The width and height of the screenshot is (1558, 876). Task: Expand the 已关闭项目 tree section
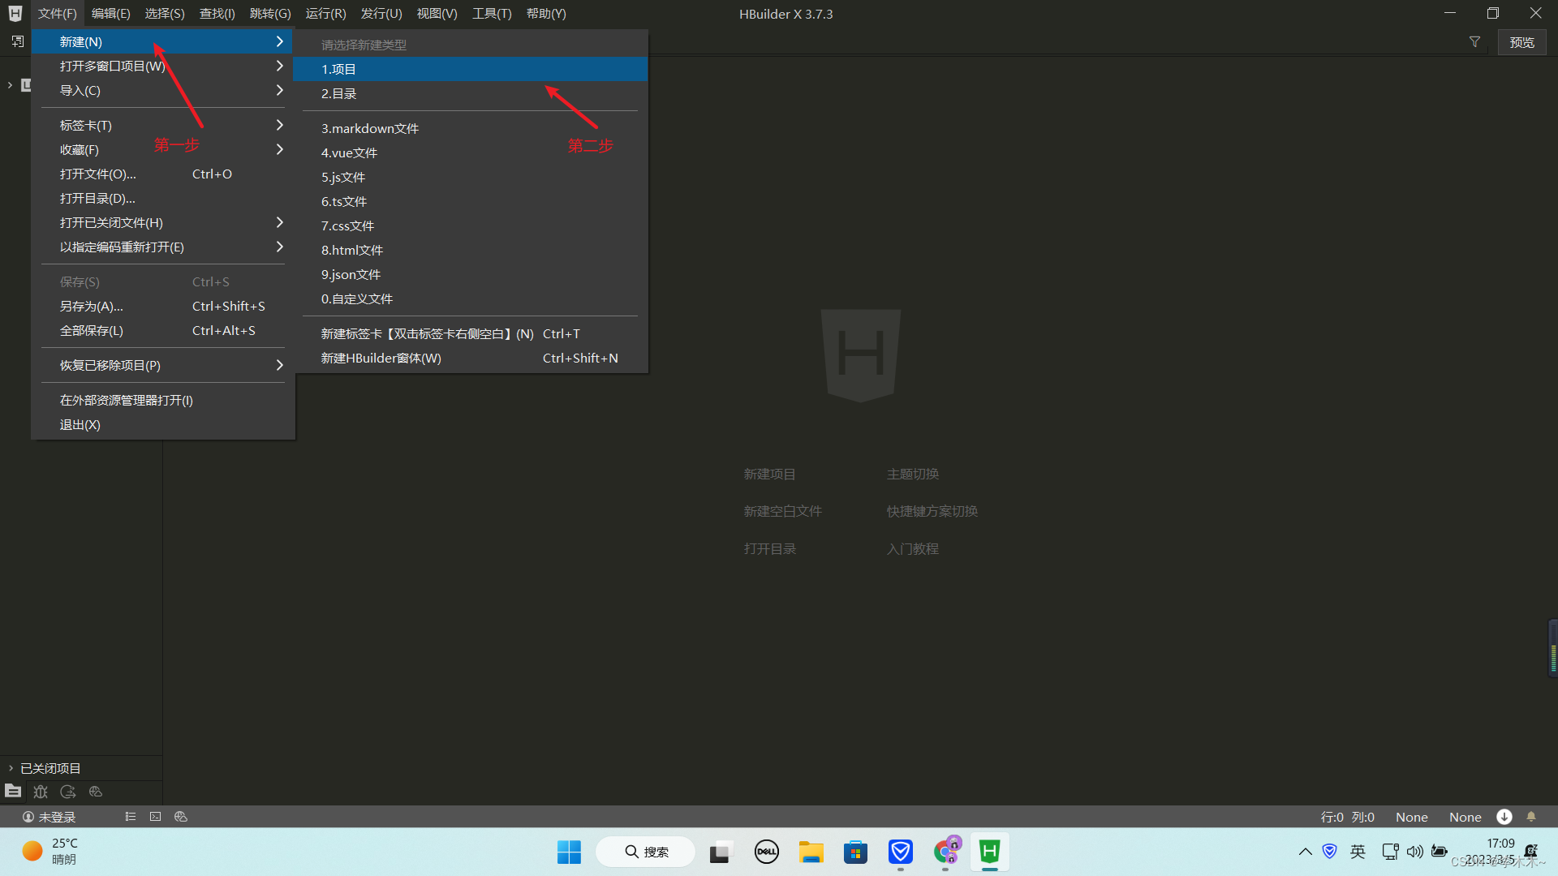pos(11,768)
